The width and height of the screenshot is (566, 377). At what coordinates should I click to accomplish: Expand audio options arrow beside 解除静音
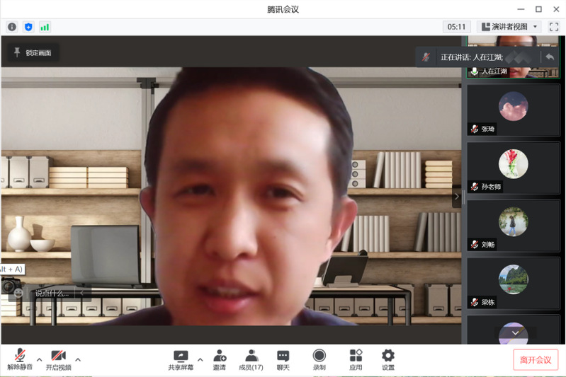click(40, 359)
